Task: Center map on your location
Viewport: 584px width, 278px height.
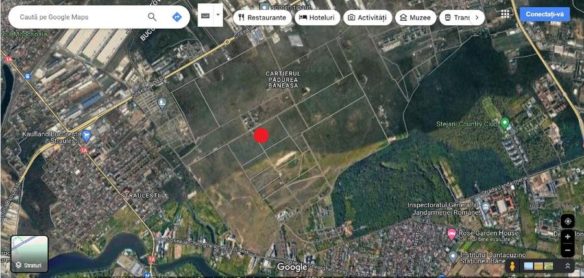Action: (567, 221)
